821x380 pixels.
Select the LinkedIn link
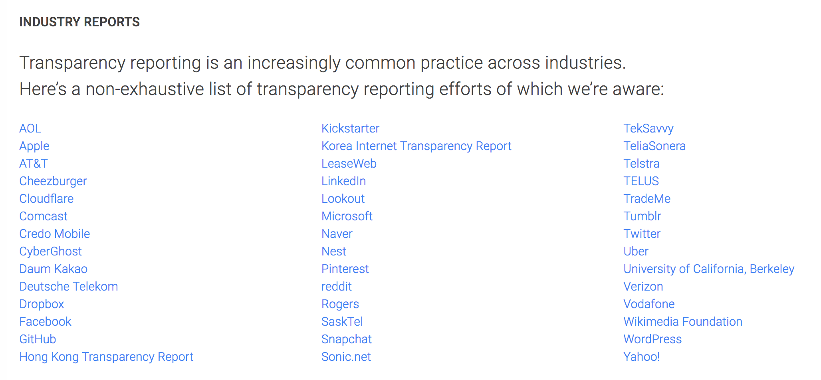[343, 181]
